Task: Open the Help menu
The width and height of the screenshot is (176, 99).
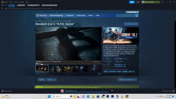Action: tap(27, 2)
